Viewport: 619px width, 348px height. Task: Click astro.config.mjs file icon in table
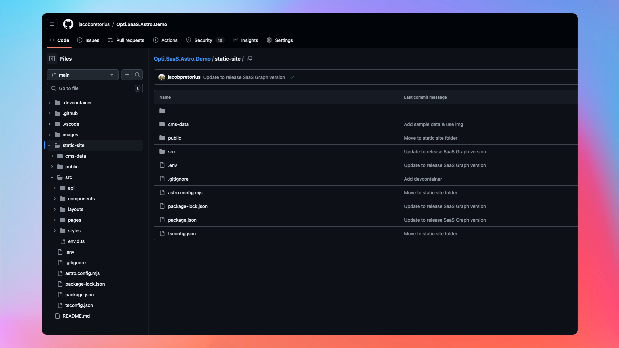(x=162, y=192)
